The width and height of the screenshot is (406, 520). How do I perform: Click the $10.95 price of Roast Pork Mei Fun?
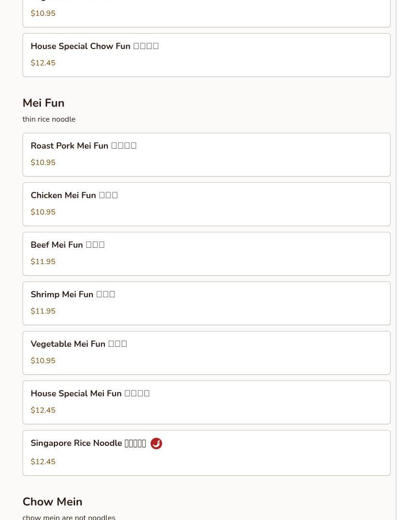[x=43, y=163]
